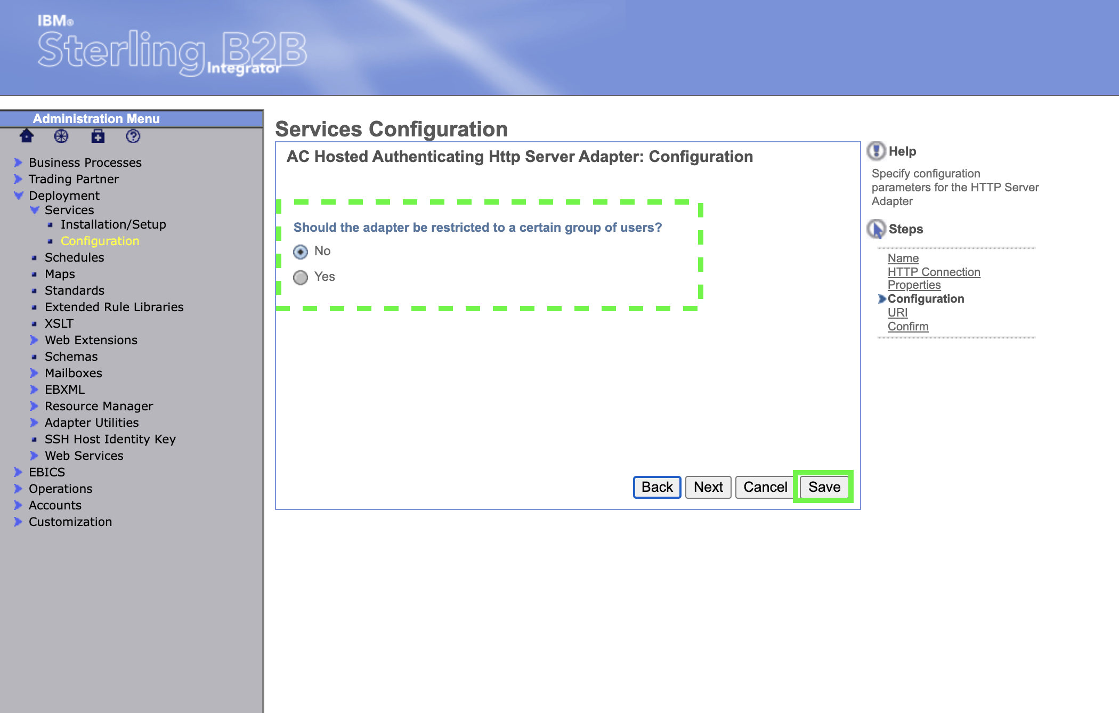Go to the Confirm step link
The width and height of the screenshot is (1119, 713).
coord(907,327)
